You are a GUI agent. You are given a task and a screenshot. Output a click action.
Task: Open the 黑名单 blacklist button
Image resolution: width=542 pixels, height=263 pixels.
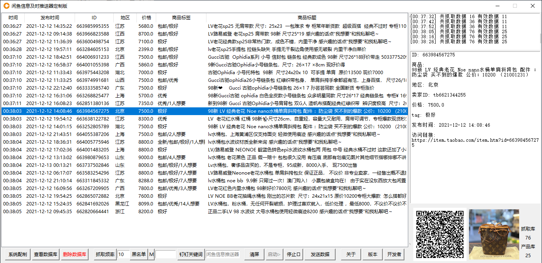coord(139,255)
